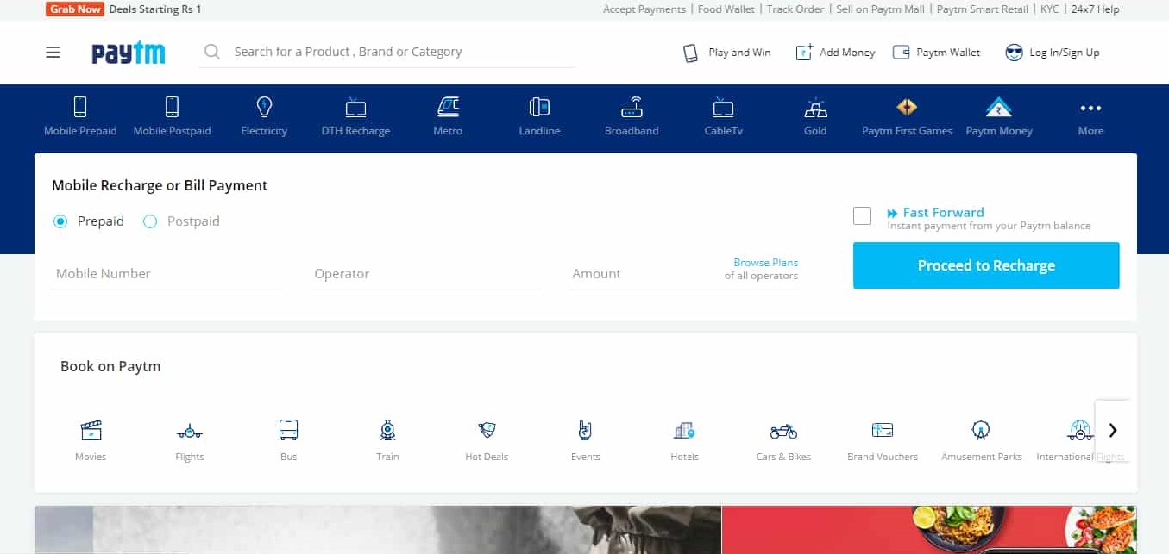Select the Mobile Prepaid icon

[80, 107]
